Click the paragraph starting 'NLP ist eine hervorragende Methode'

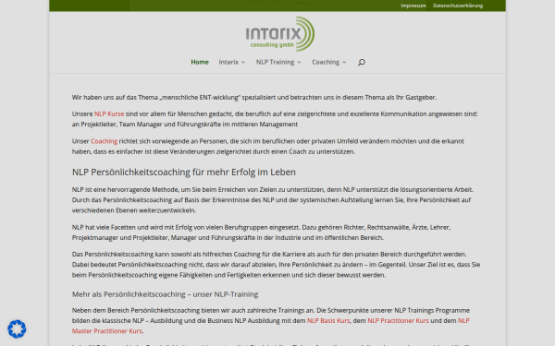point(273,200)
